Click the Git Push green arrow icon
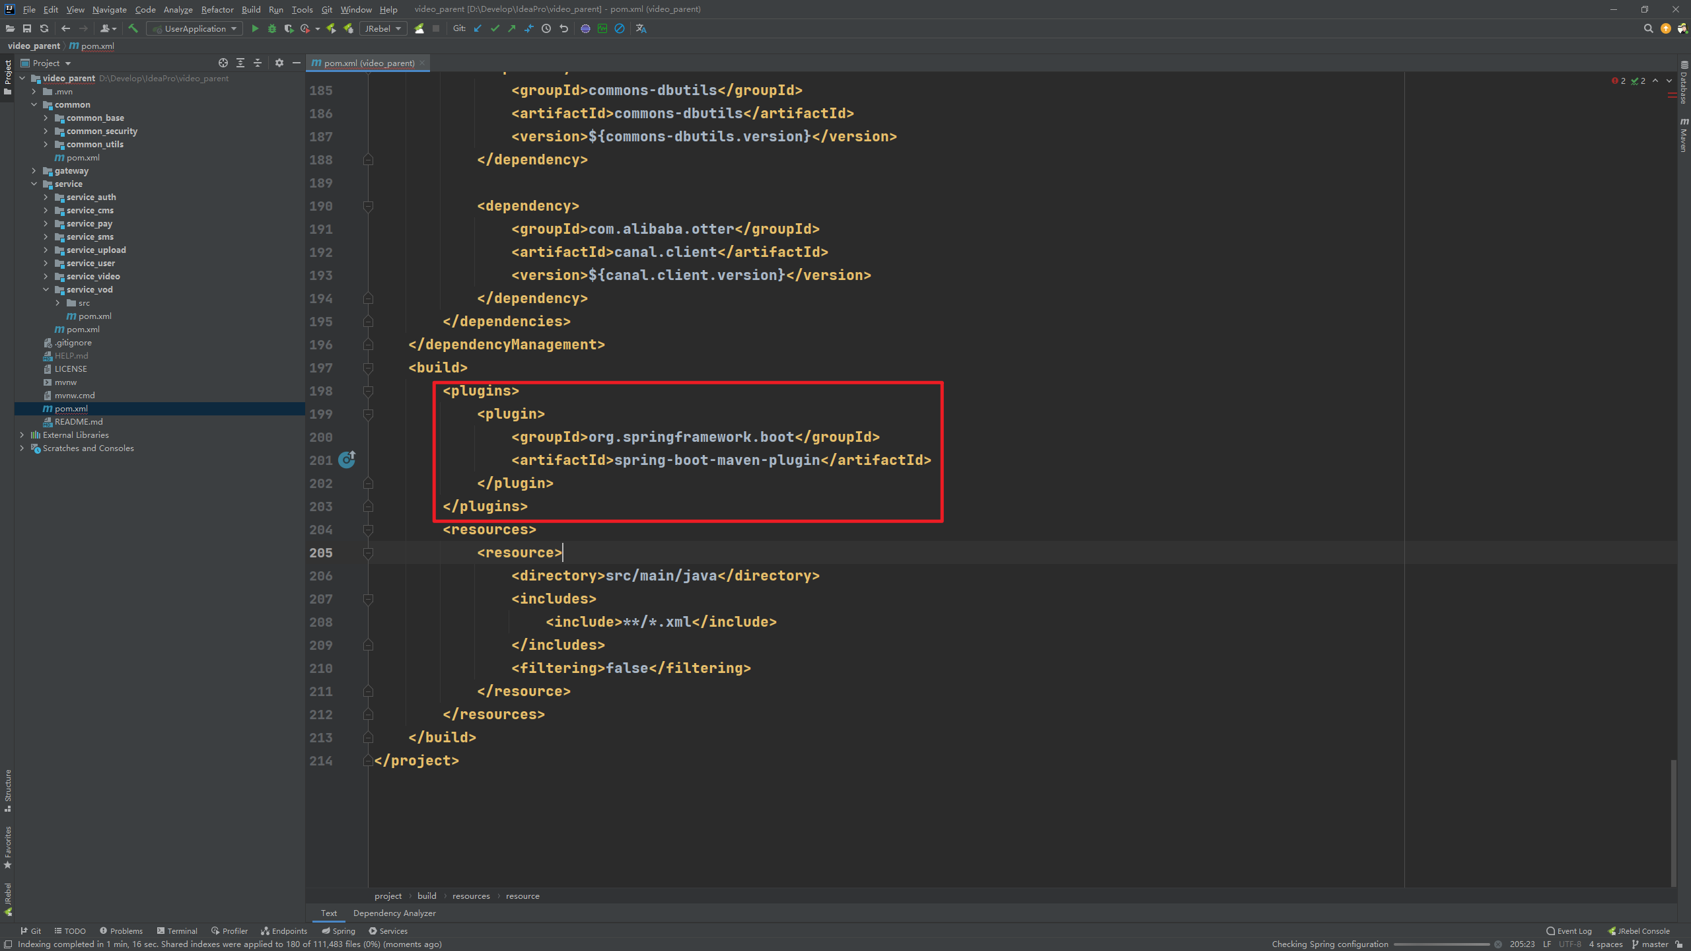 tap(512, 28)
